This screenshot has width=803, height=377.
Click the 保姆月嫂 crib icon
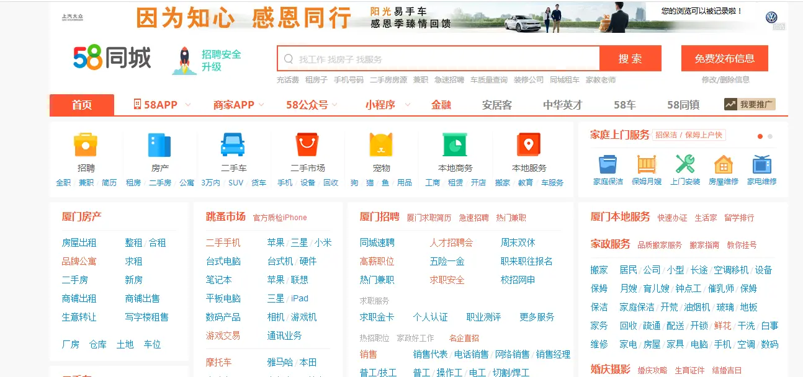click(x=647, y=164)
